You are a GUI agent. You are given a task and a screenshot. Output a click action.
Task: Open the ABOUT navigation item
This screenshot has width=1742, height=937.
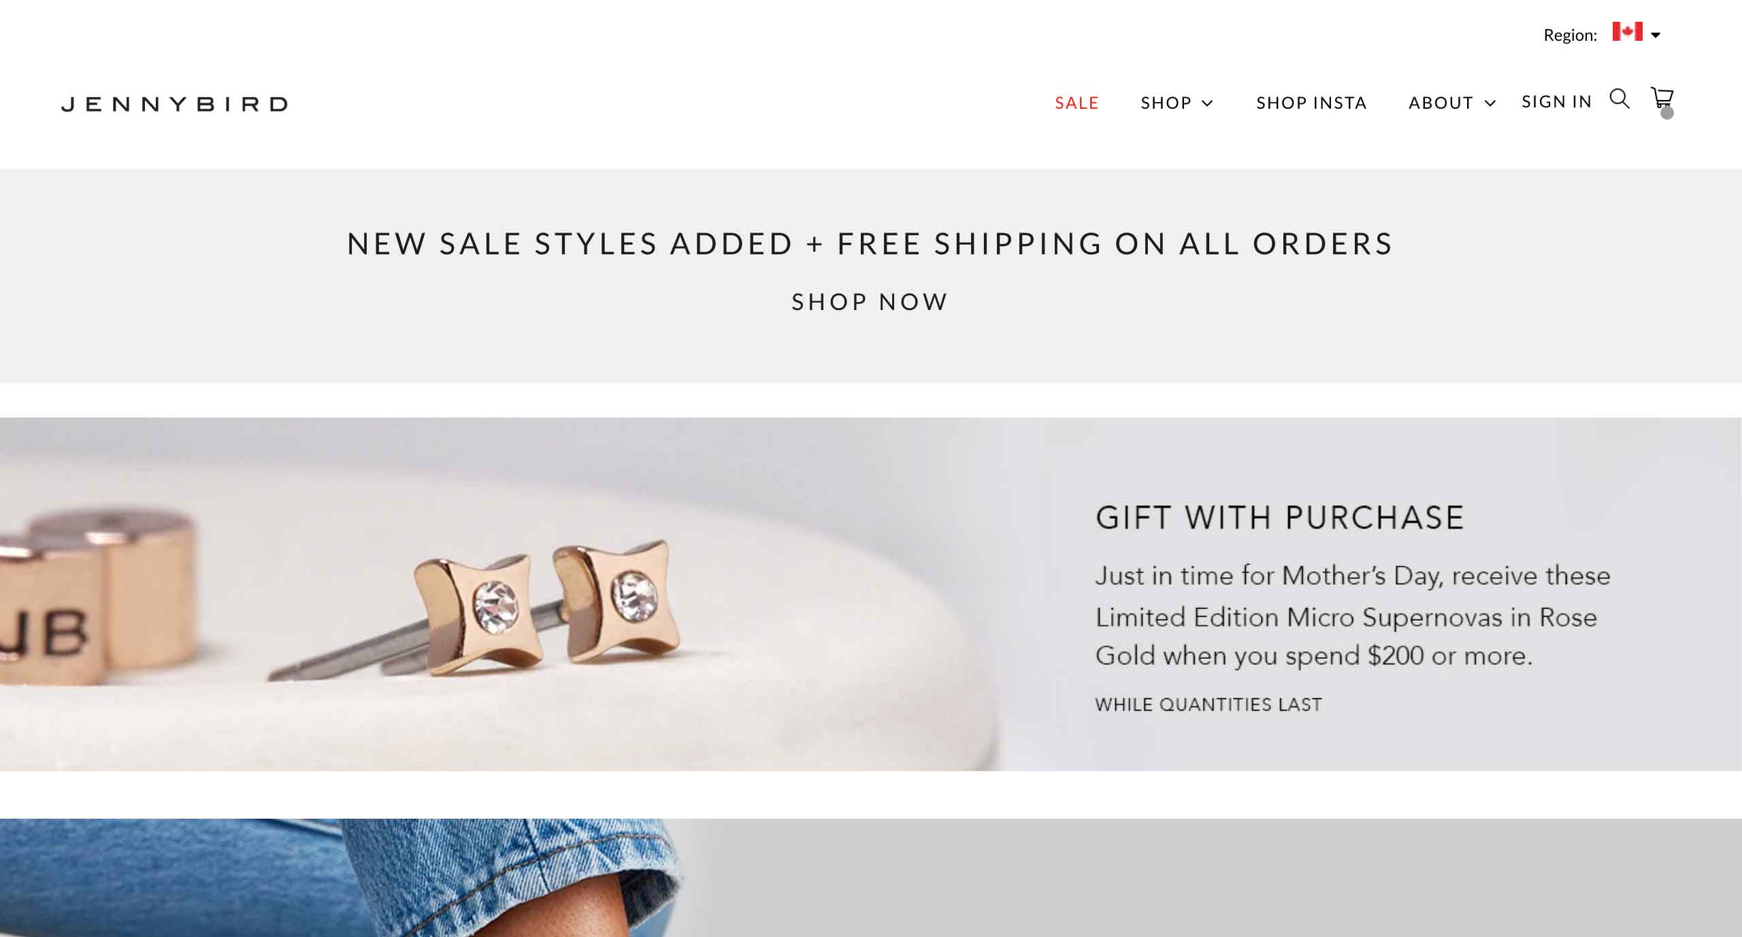pyautogui.click(x=1441, y=103)
